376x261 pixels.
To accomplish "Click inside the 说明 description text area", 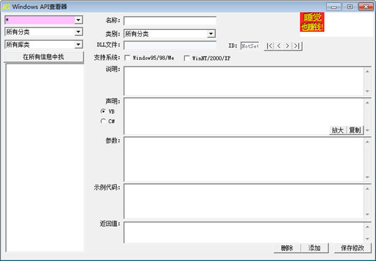I will [x=244, y=81].
